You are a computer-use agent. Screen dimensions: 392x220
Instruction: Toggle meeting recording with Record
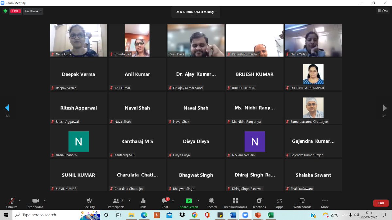click(x=212, y=203)
